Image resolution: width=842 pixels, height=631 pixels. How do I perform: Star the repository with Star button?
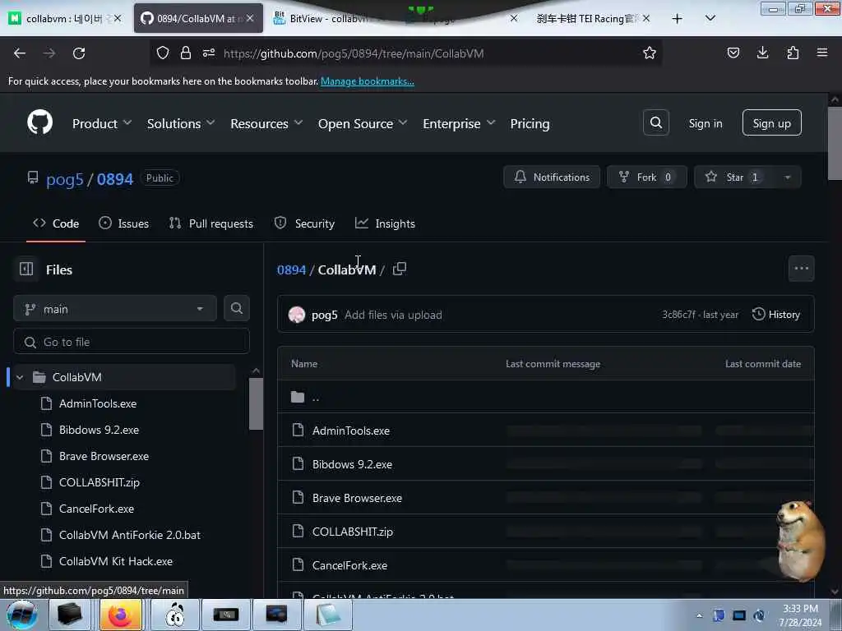733,177
